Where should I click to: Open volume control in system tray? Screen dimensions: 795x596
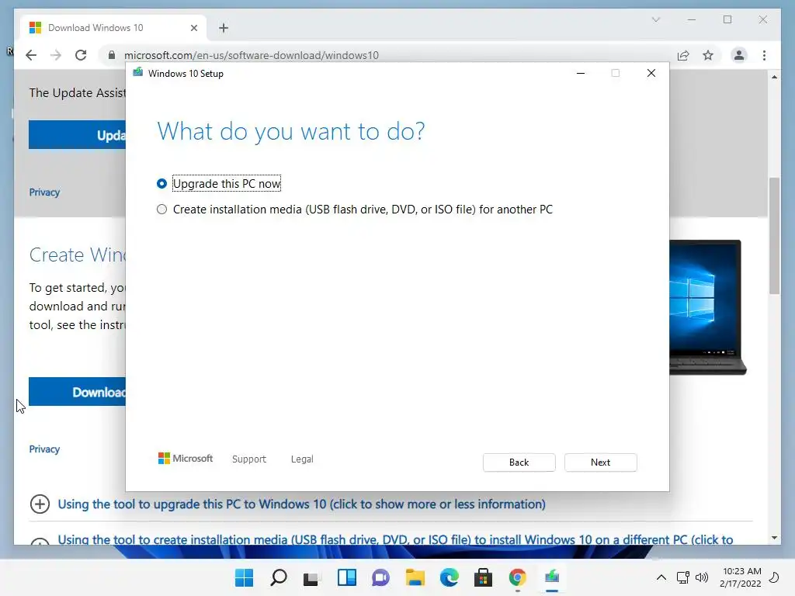coord(702,577)
